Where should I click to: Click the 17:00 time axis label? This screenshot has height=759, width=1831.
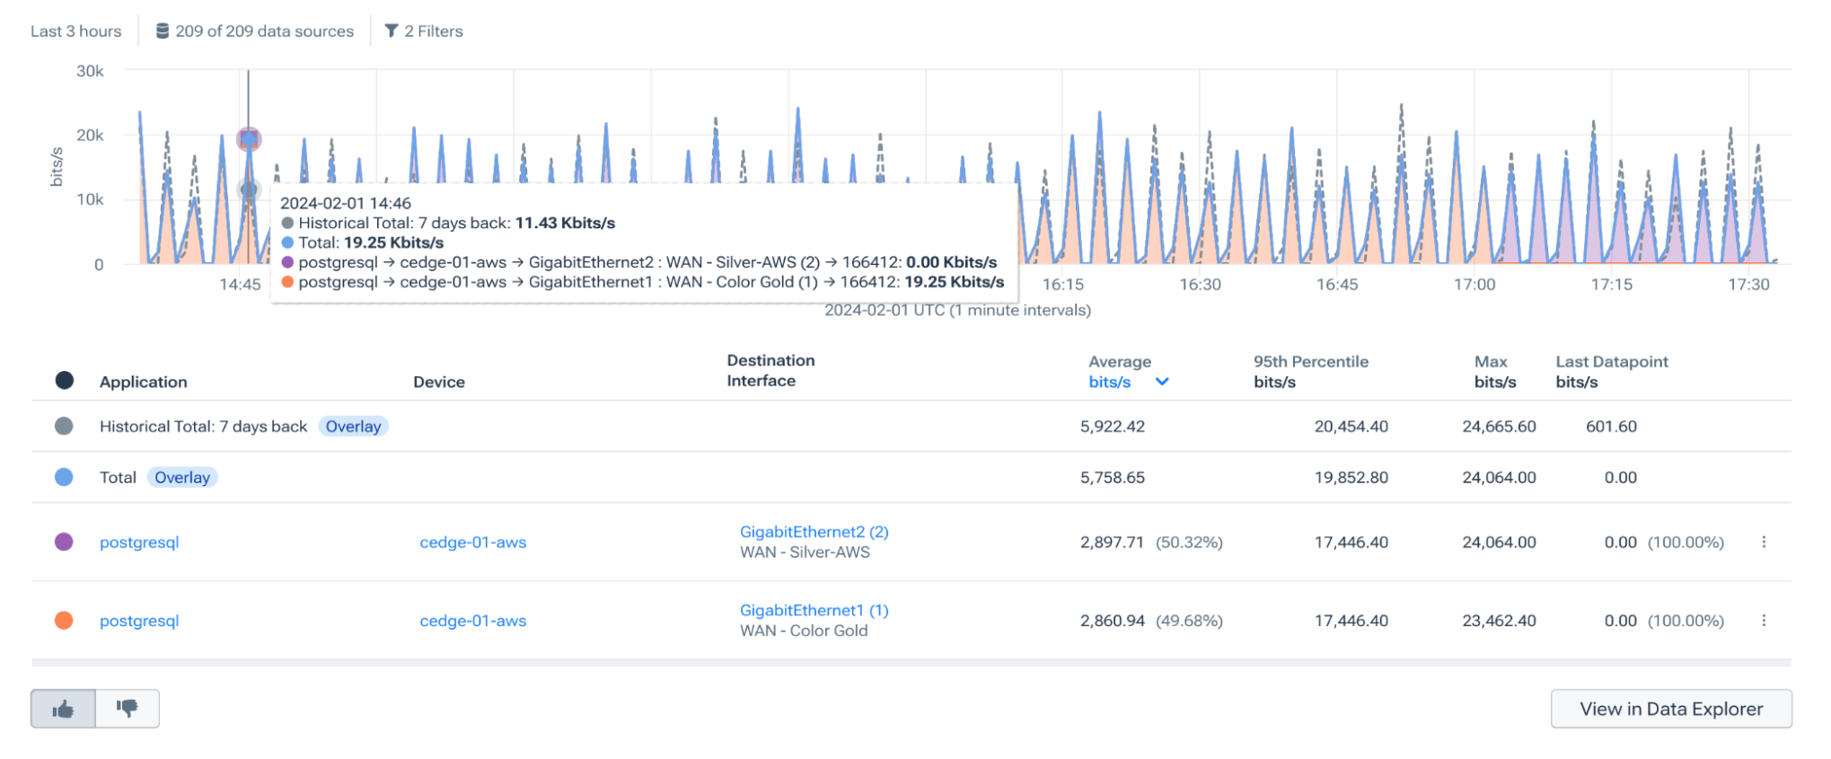tap(1474, 285)
